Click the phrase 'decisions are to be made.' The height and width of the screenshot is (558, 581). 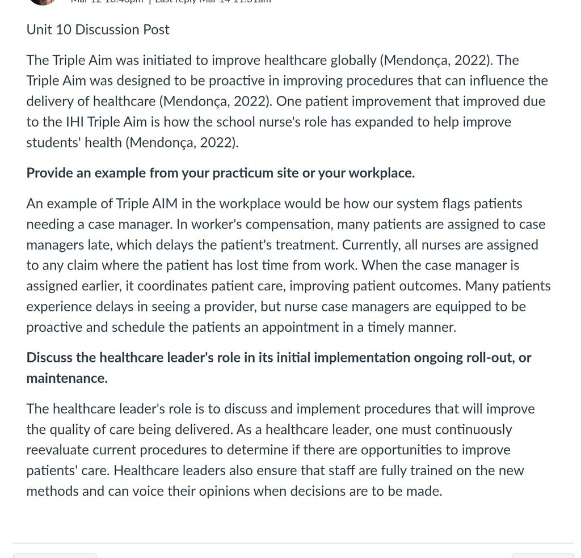tap(366, 491)
